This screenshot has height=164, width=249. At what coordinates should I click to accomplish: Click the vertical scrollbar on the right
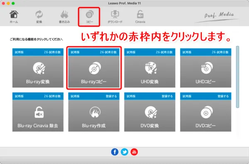point(237,77)
